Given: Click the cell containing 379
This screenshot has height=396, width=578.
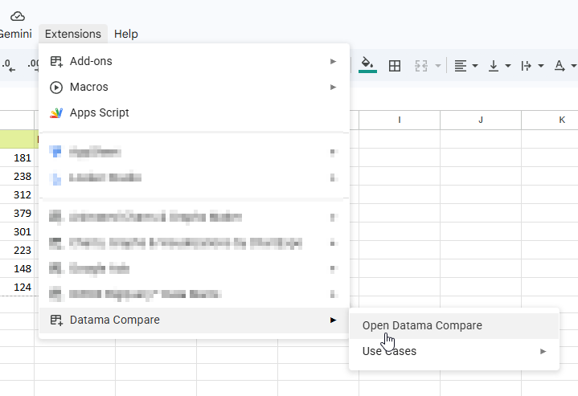Looking at the screenshot, I should pyautogui.click(x=17, y=213).
